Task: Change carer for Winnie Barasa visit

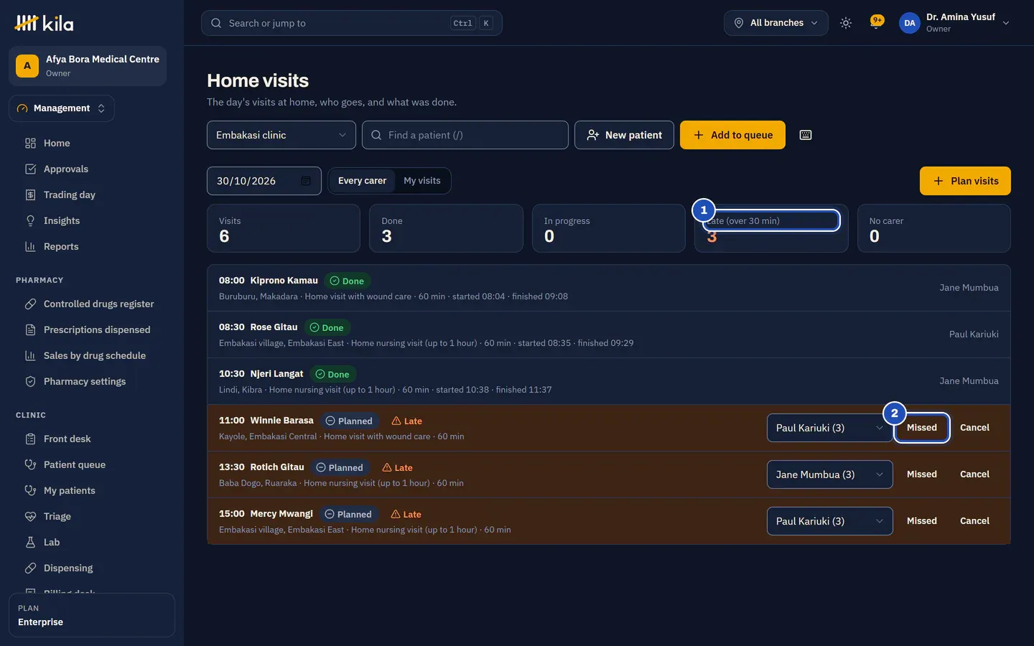Action: 830,428
